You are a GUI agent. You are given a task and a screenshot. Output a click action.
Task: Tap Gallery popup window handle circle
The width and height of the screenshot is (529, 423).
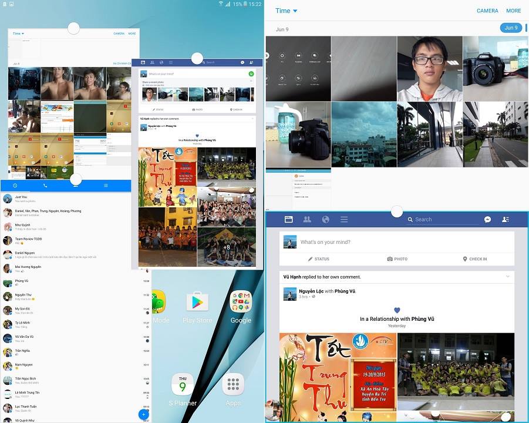(73, 28)
